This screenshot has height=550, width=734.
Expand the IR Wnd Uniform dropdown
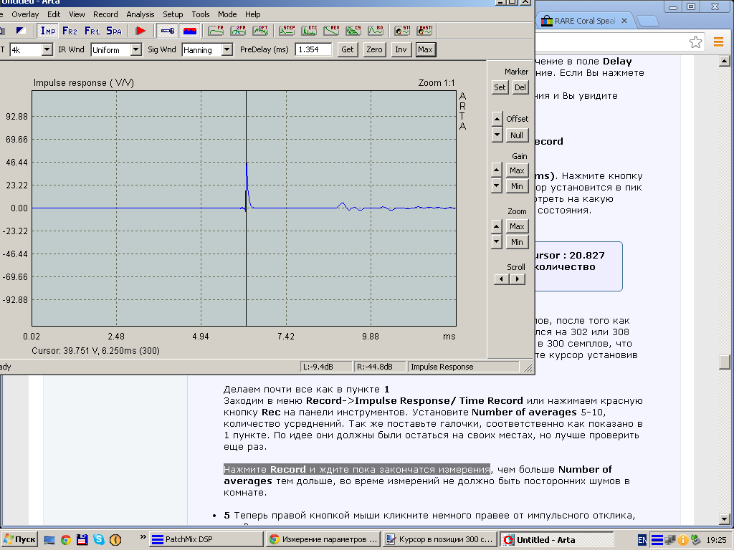[x=135, y=49]
